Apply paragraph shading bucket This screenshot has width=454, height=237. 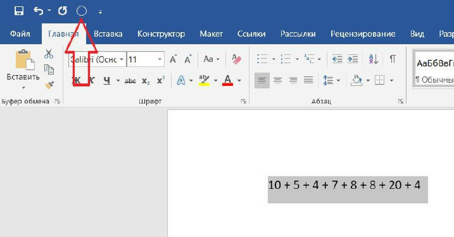click(x=357, y=80)
